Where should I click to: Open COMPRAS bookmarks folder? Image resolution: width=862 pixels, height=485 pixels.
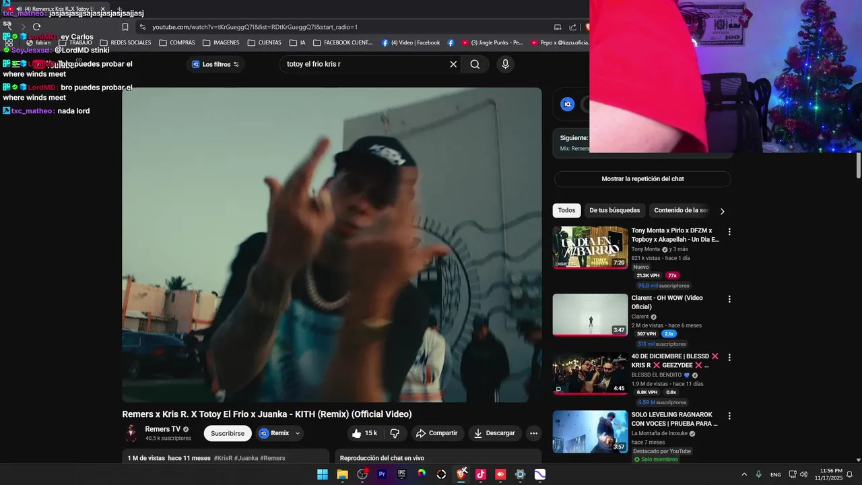(x=176, y=42)
